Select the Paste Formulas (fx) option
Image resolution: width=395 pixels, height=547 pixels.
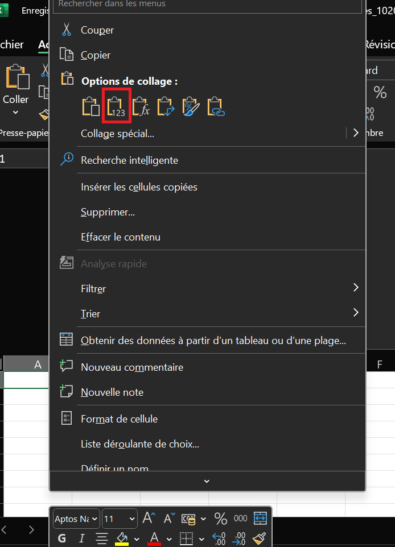[141, 106]
